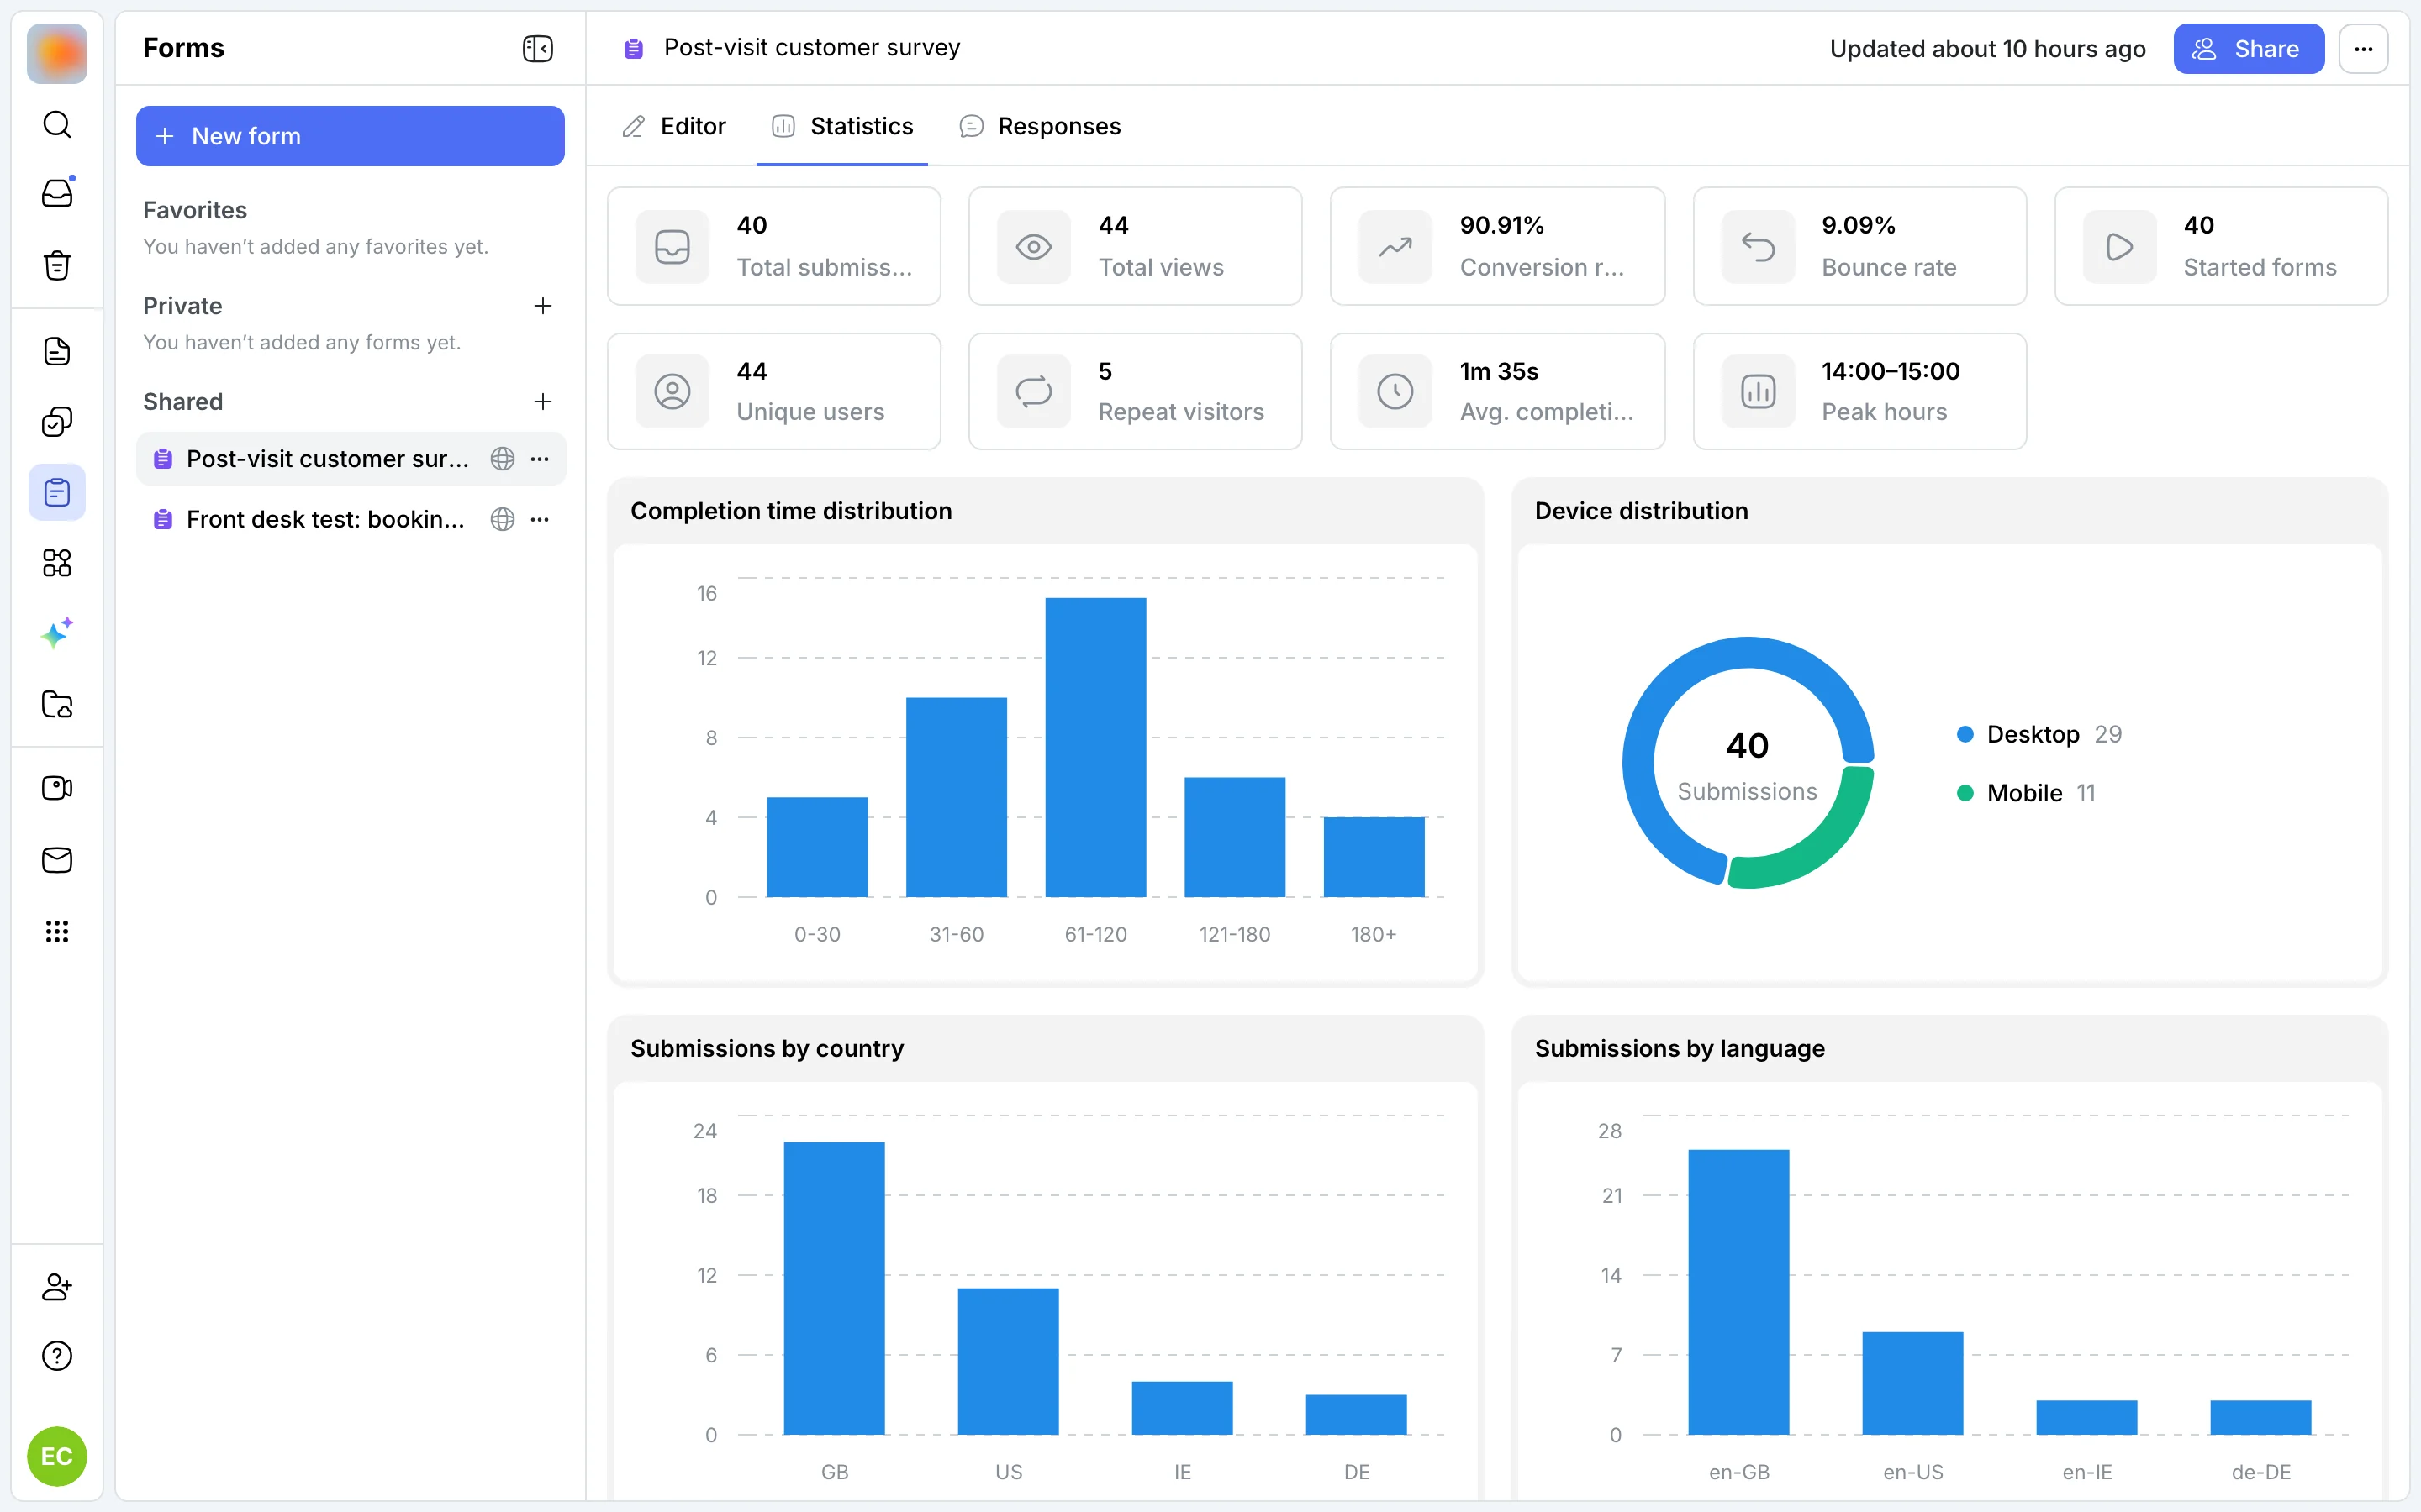
Task: Open more options for Front desk test row
Action: click(541, 519)
